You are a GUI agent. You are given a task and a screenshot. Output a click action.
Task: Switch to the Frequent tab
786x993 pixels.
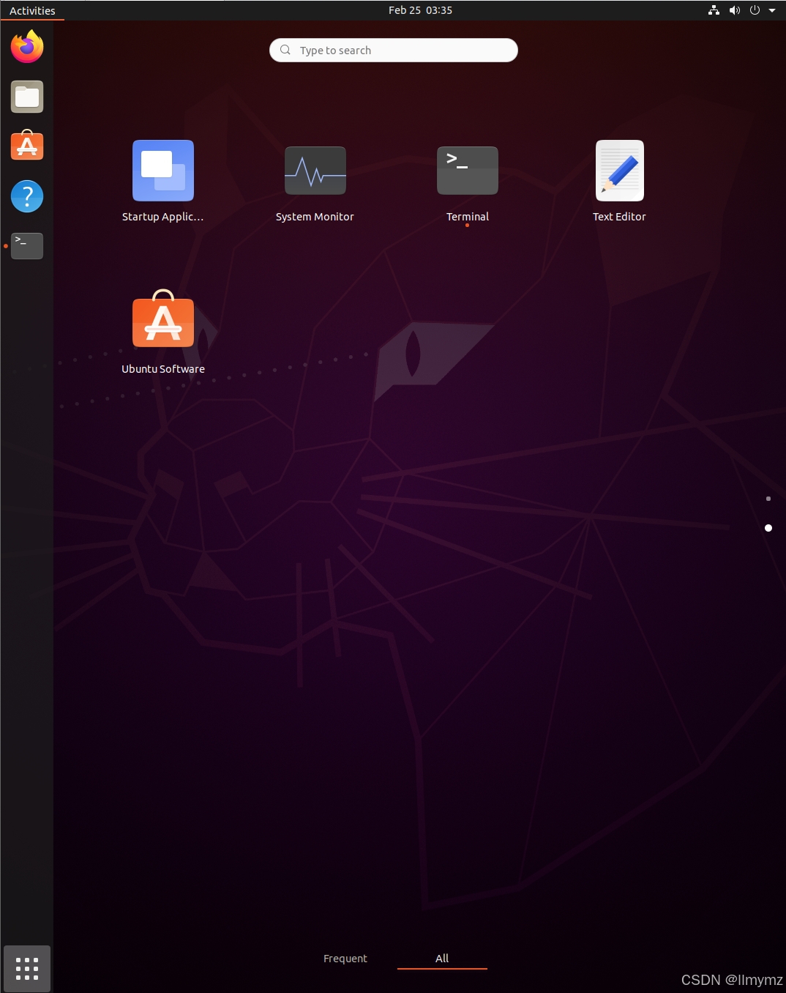(x=345, y=958)
